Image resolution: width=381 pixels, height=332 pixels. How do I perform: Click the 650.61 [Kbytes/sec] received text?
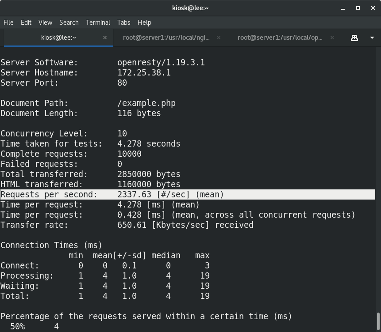185,225
